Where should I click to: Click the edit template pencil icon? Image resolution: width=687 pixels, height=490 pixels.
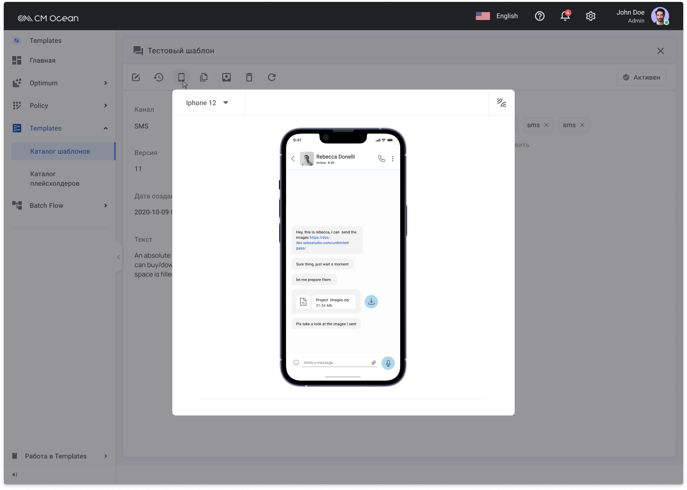[x=136, y=77]
